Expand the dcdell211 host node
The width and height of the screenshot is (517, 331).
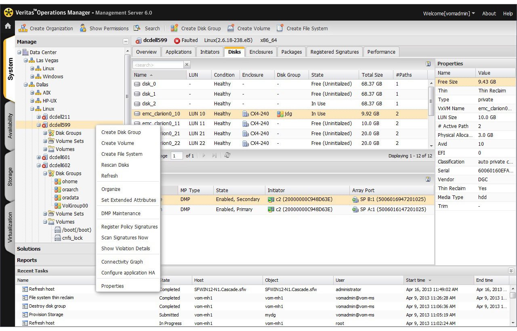point(39,117)
